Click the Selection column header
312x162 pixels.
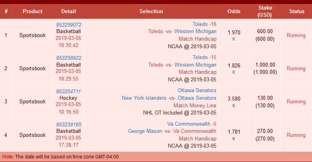[151, 11]
